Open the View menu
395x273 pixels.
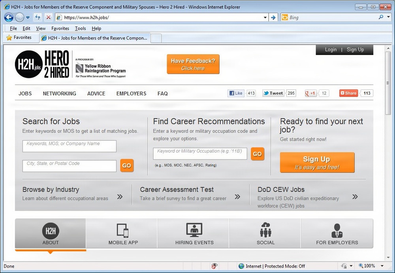(x=41, y=28)
